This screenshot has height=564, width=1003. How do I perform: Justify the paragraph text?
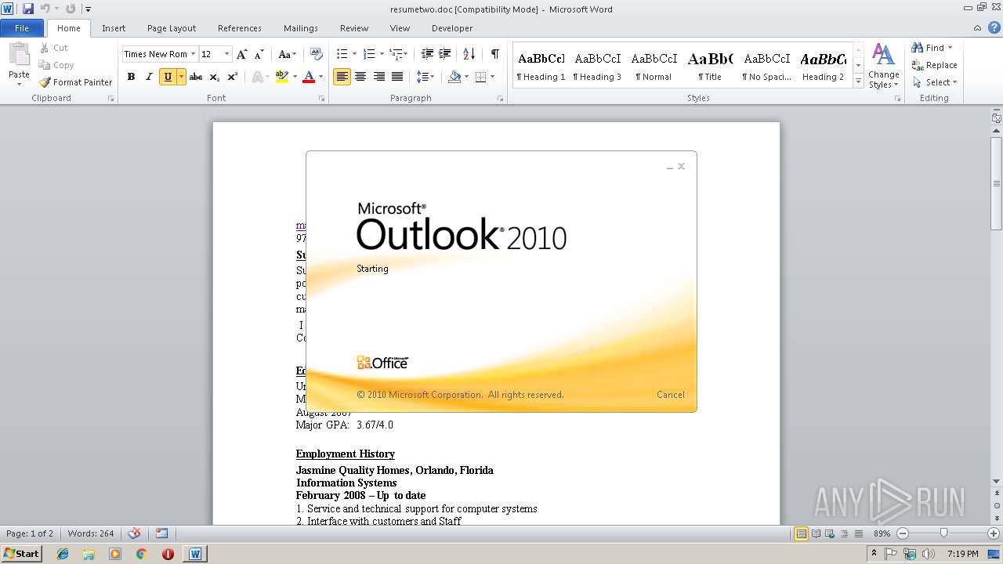[397, 77]
